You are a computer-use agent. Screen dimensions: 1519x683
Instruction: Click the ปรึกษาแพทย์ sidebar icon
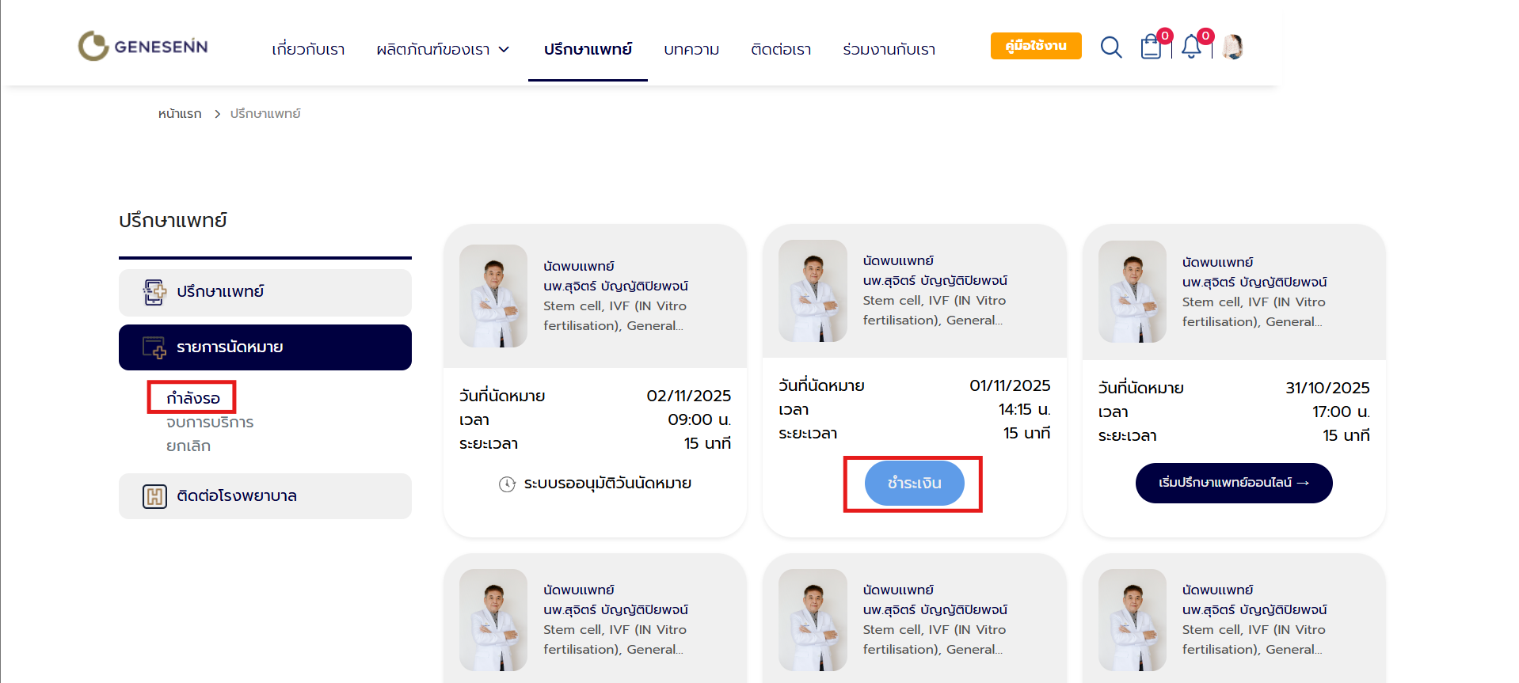coord(154,292)
